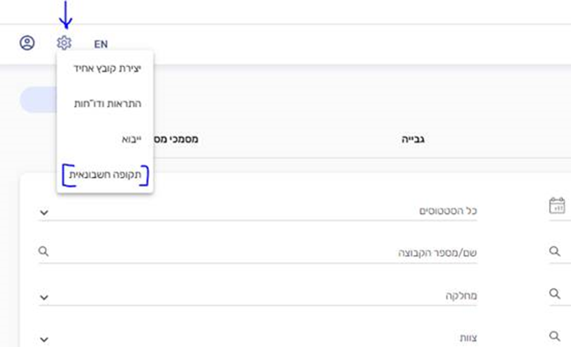
Task: Open the user profile icon
Action: point(27,44)
